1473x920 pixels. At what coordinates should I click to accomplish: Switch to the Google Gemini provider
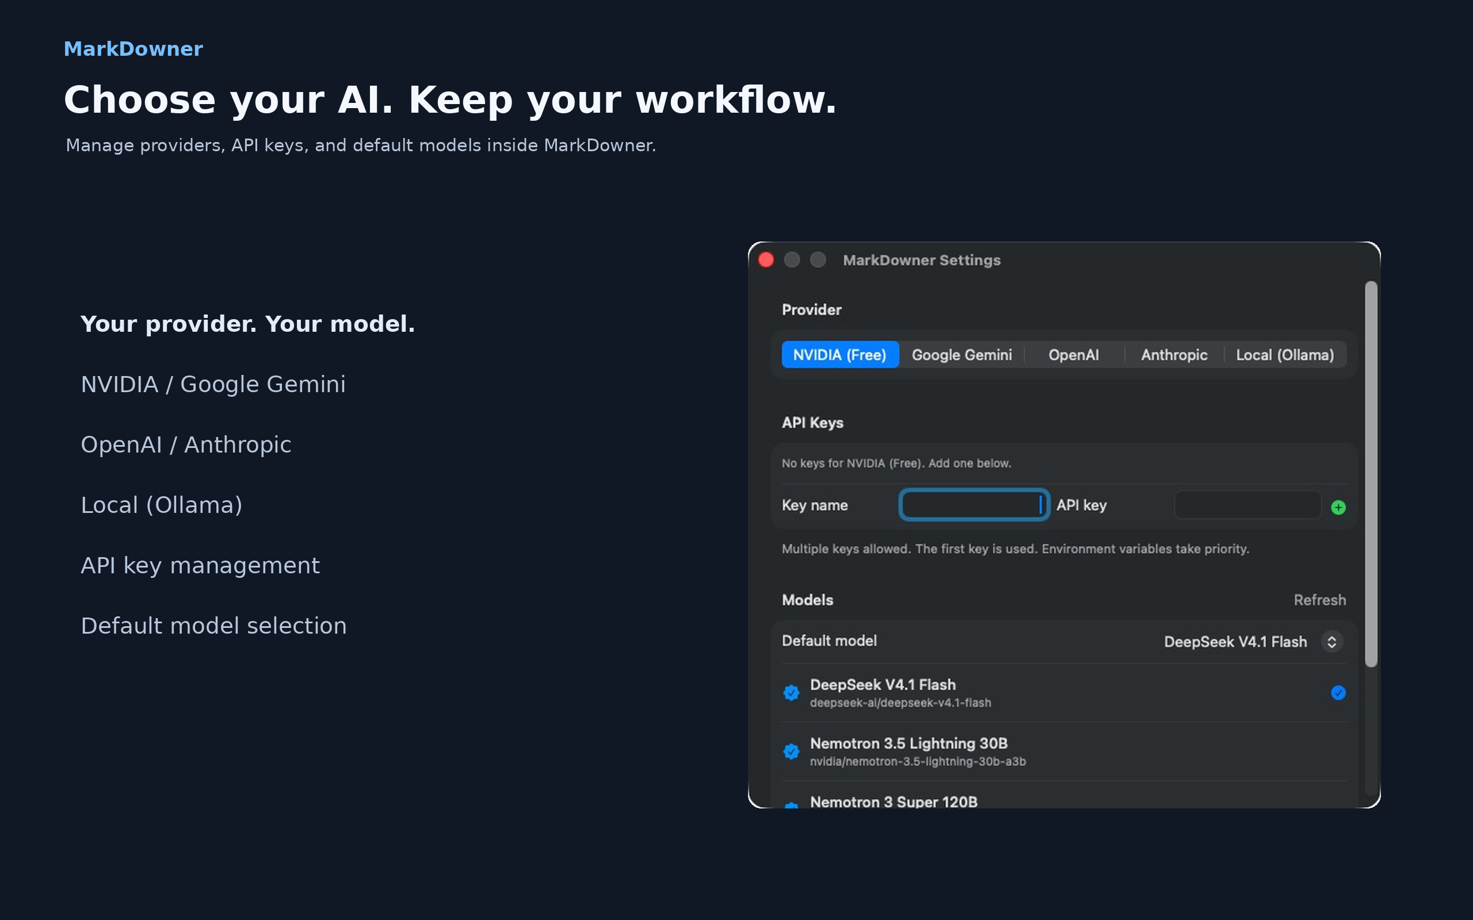click(961, 355)
